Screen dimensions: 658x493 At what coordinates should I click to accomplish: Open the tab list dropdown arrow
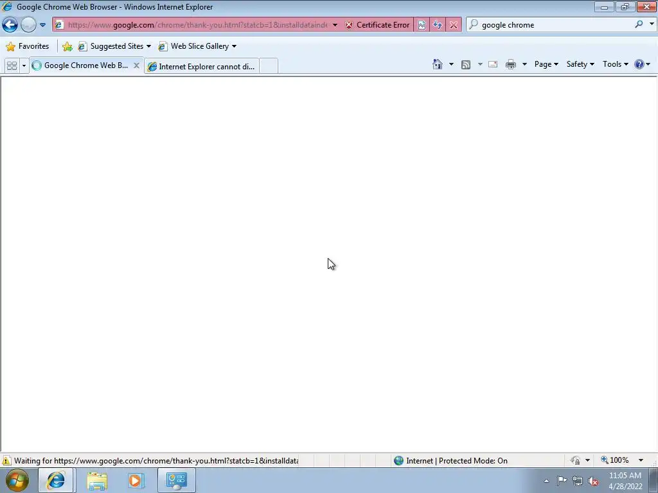24,66
